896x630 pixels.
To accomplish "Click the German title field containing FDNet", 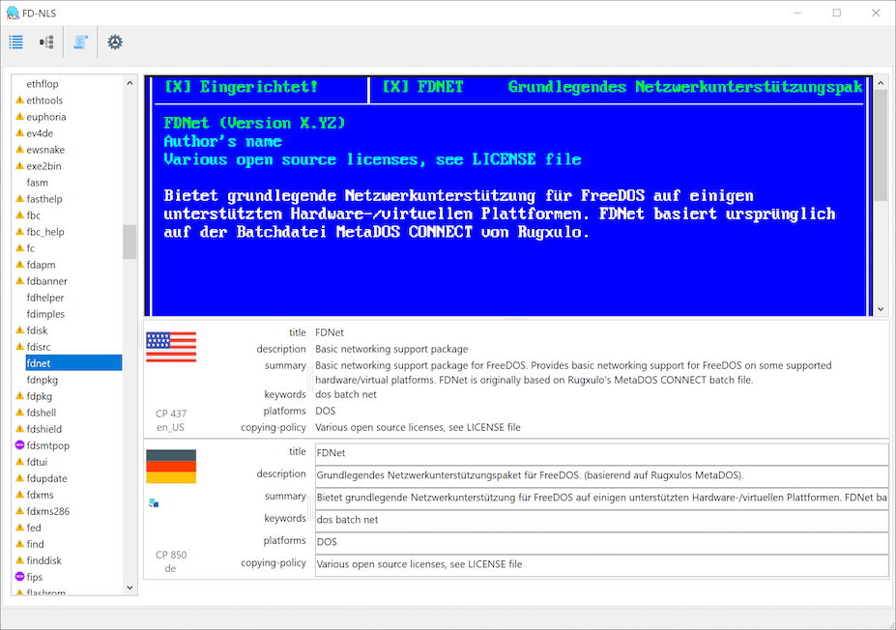I will coord(600,452).
